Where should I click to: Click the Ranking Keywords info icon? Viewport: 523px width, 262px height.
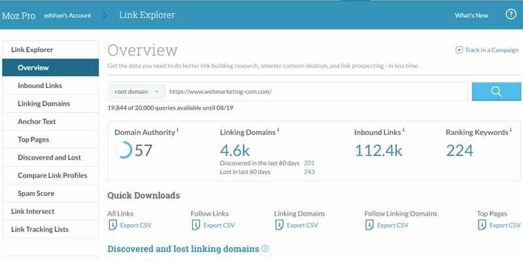(511, 130)
